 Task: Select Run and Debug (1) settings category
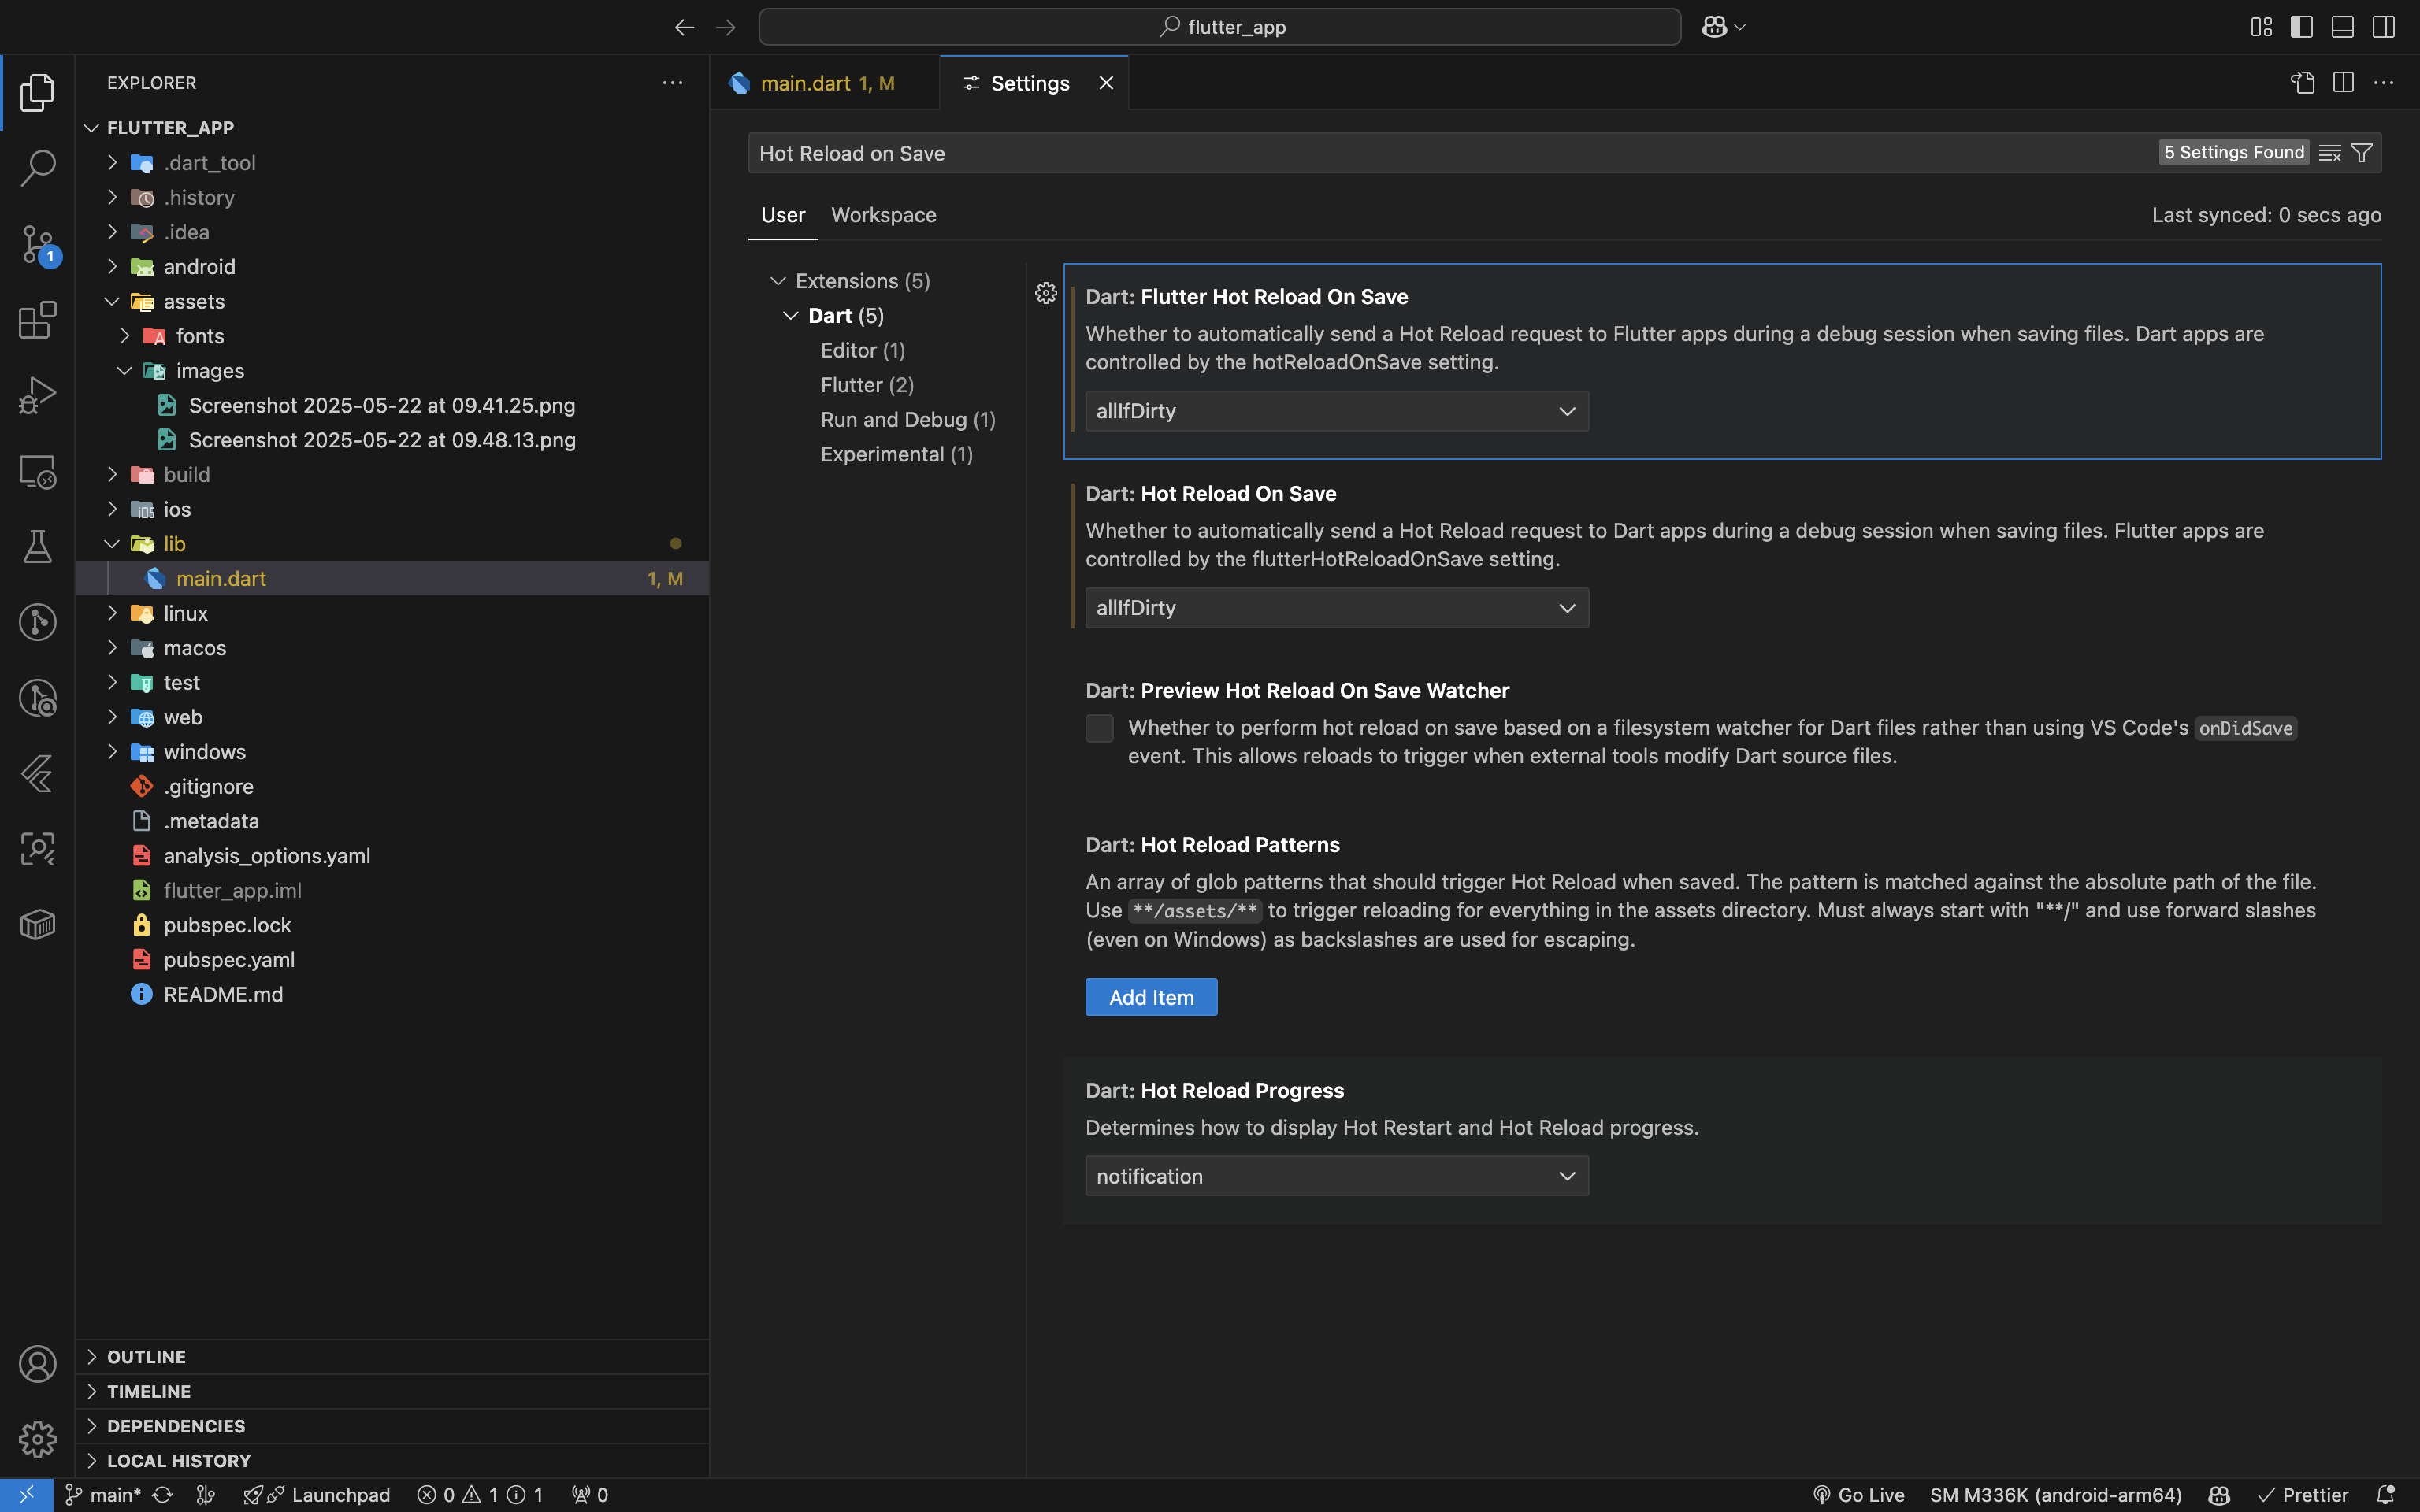click(x=908, y=420)
